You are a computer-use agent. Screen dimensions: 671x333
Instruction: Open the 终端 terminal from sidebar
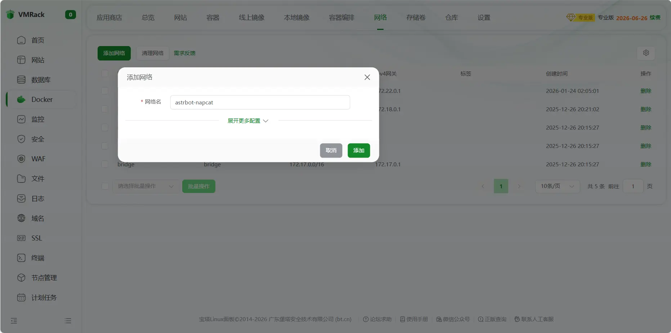point(37,258)
